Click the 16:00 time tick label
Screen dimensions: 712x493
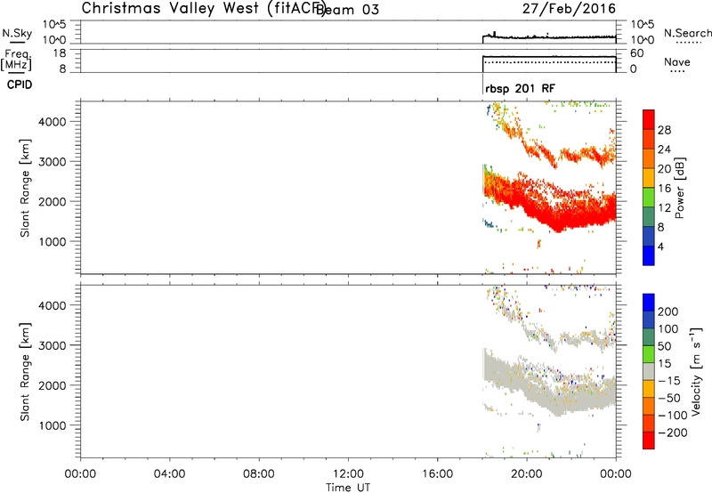tap(437, 474)
